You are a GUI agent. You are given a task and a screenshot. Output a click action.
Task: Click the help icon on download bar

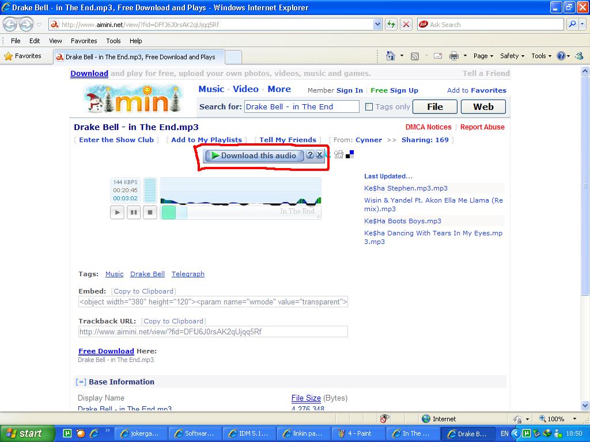pos(309,155)
